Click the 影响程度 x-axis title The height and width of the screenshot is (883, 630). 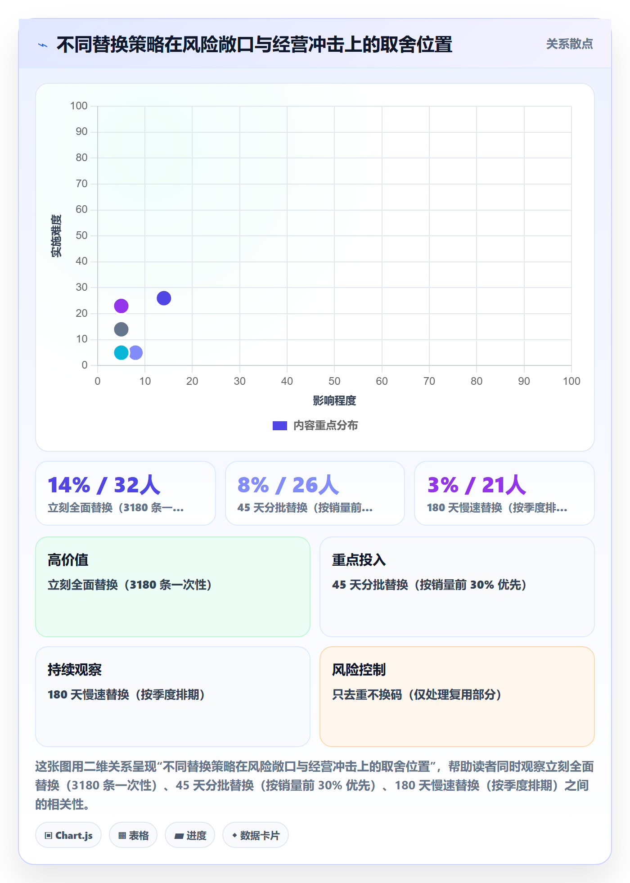tap(334, 401)
